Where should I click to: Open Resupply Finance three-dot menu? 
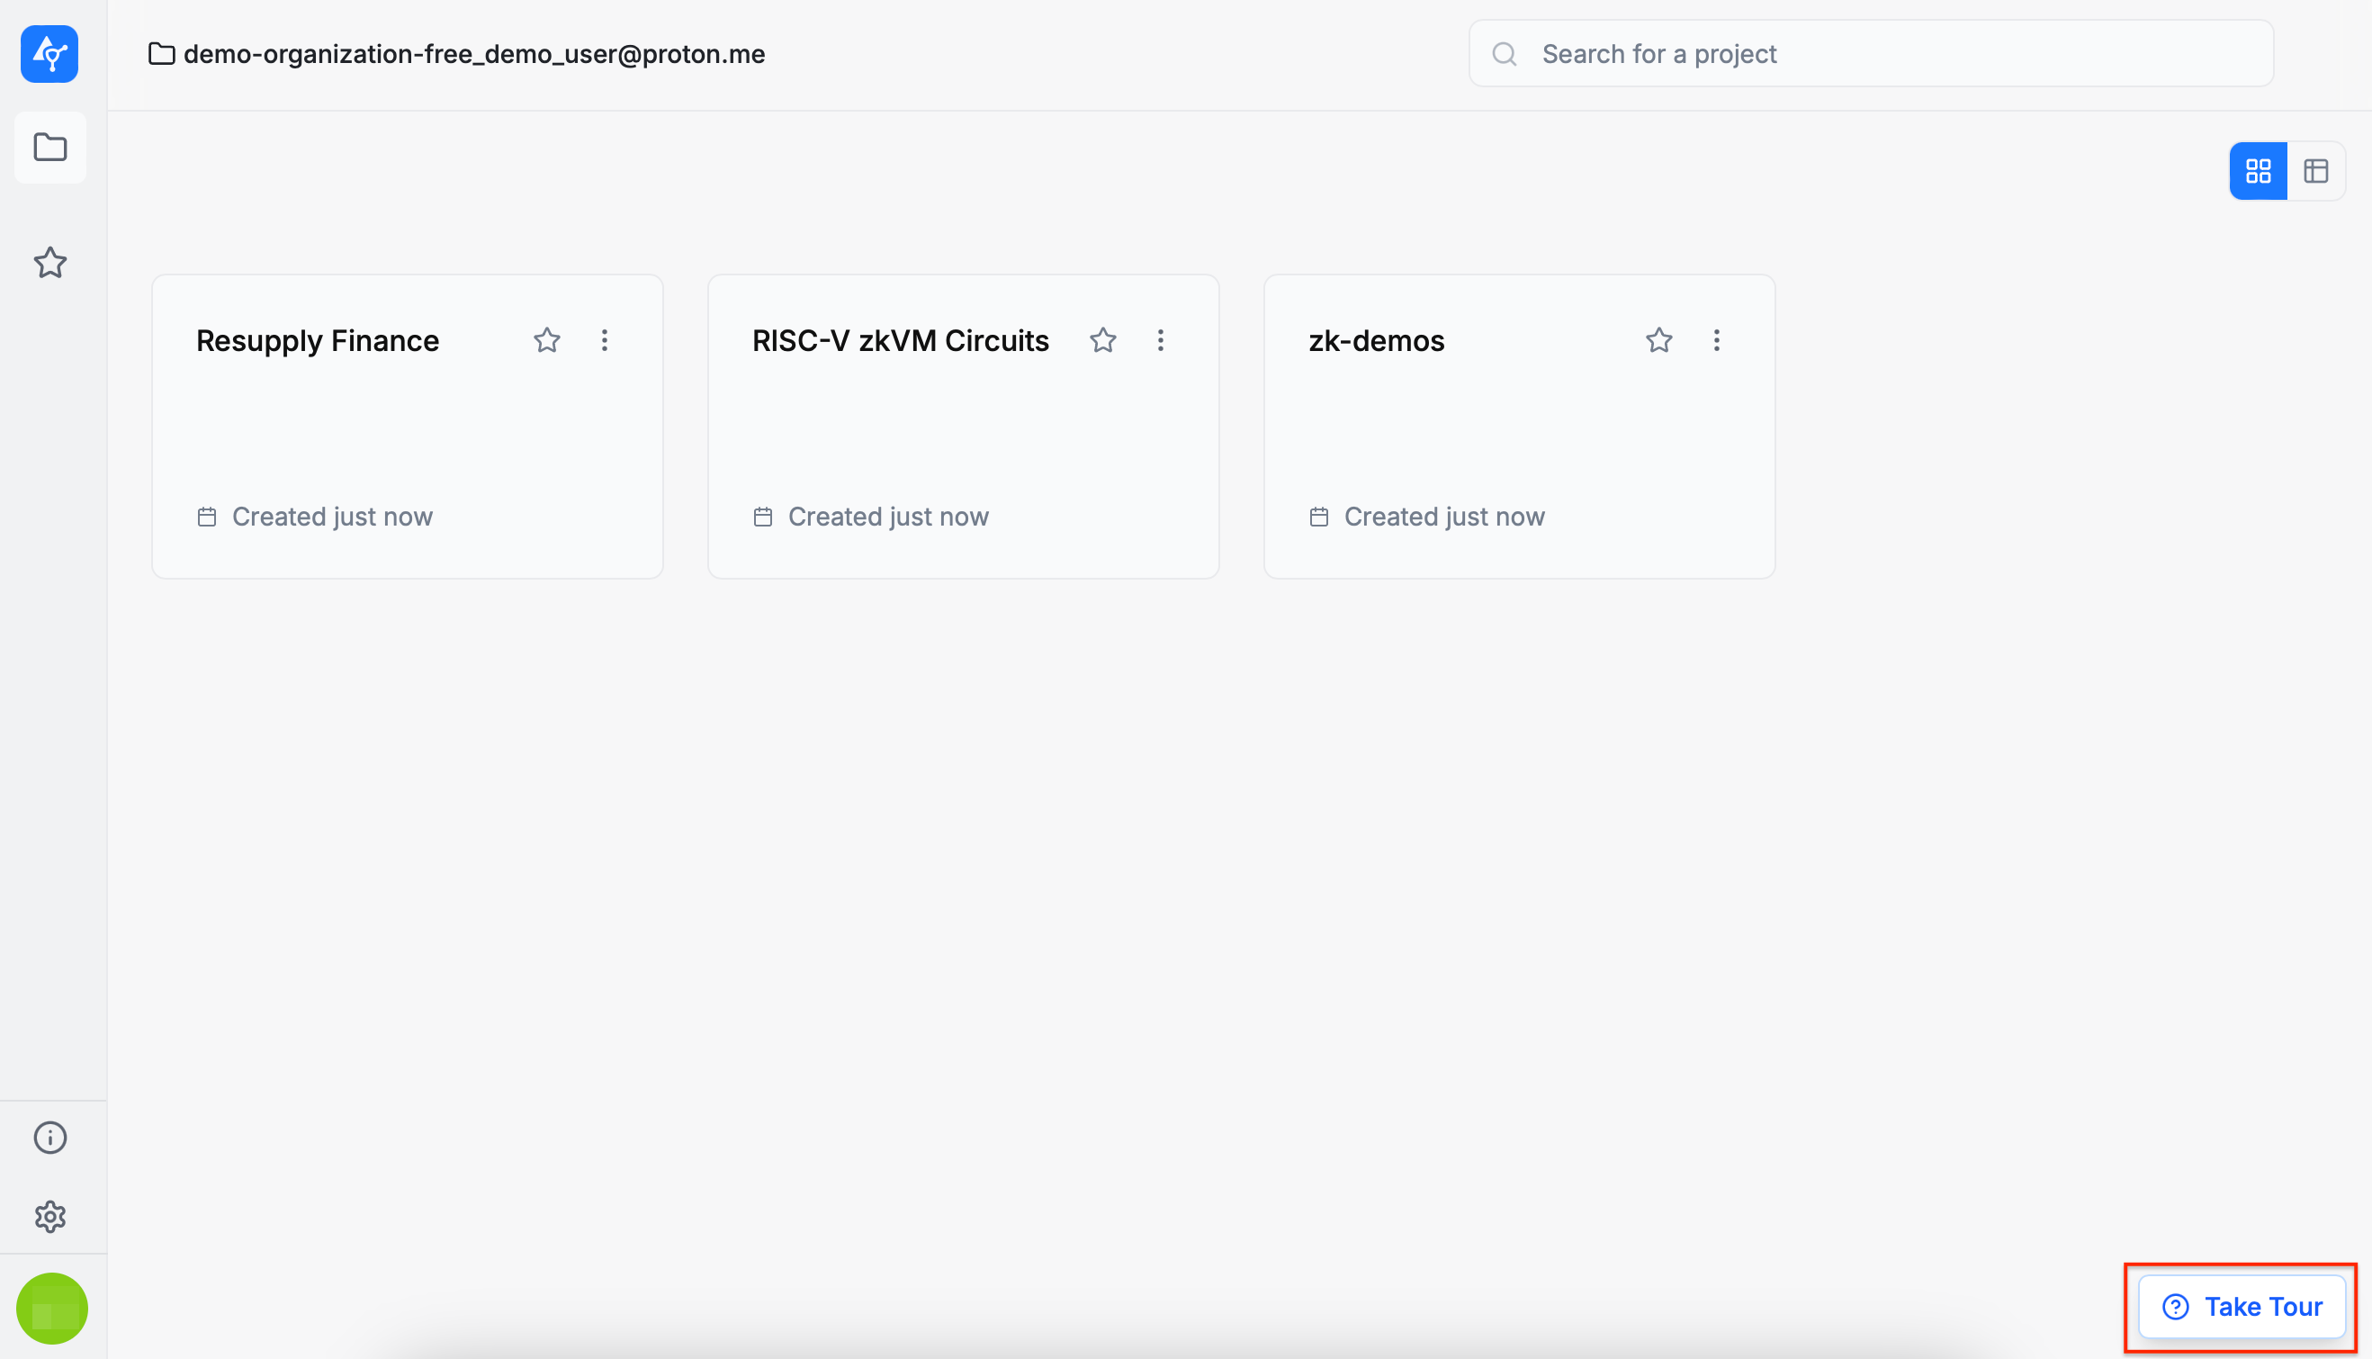click(605, 341)
